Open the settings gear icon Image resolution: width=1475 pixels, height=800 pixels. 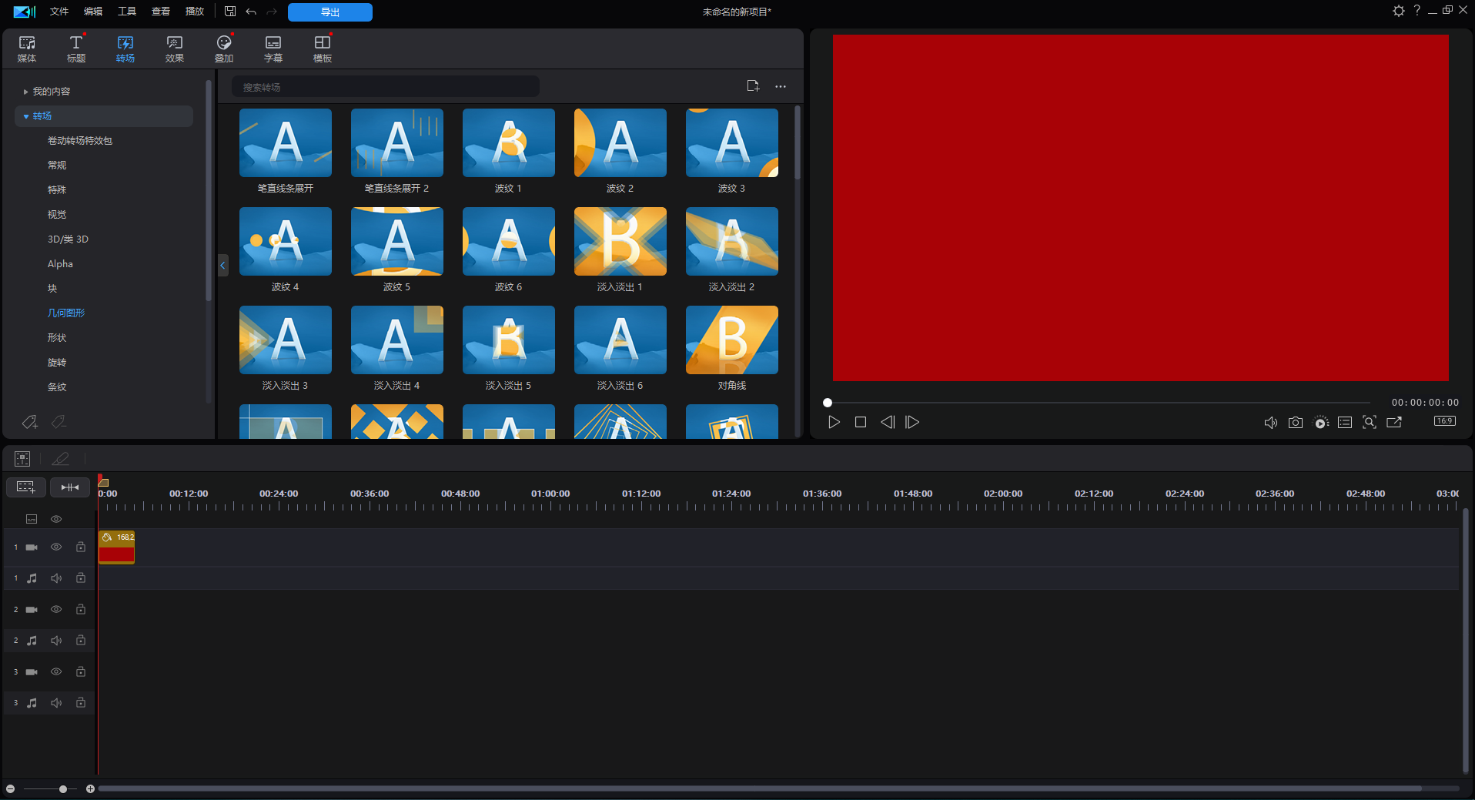(1399, 11)
